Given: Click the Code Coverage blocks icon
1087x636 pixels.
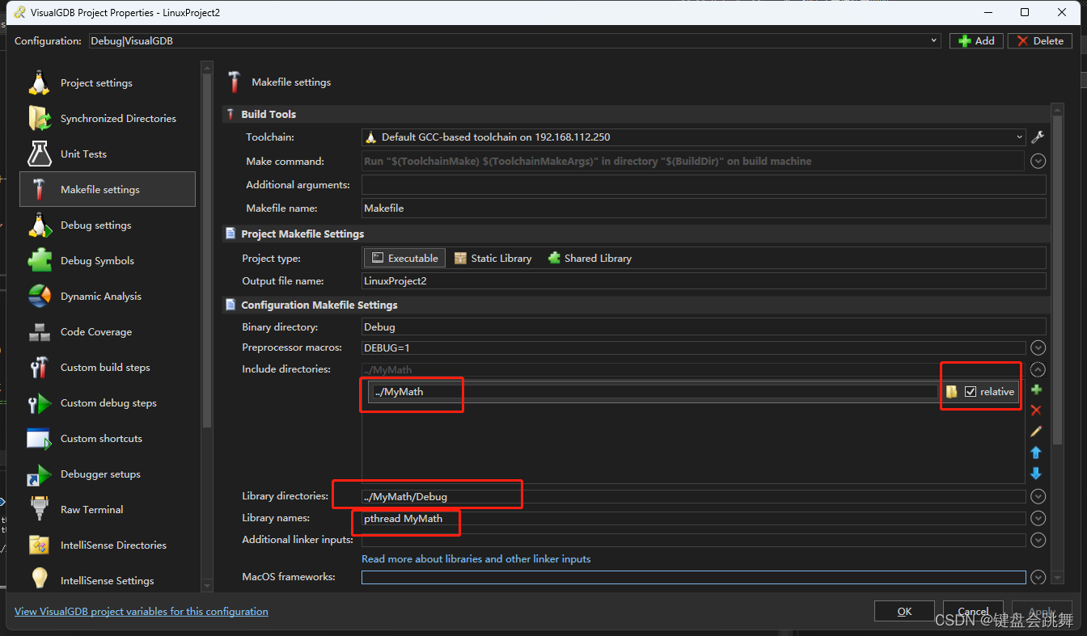Looking at the screenshot, I should click(x=39, y=331).
